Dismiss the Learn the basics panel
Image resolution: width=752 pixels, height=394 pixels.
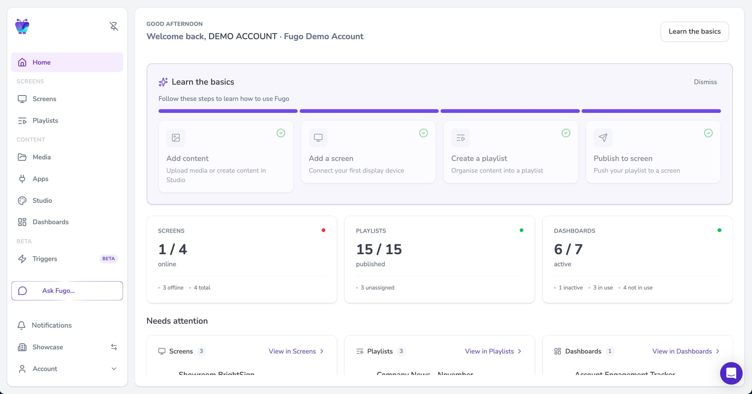click(x=705, y=82)
